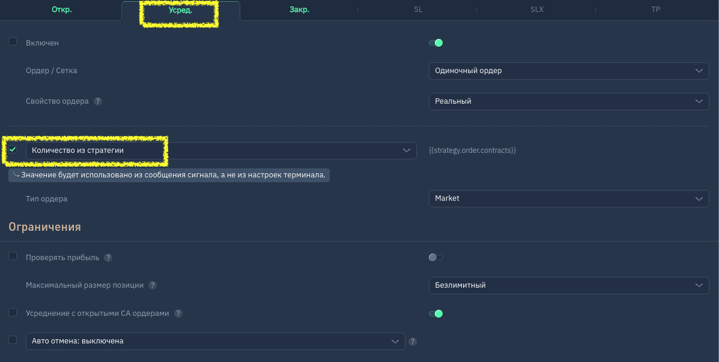Click help icon next to Свойство ордера

click(98, 101)
